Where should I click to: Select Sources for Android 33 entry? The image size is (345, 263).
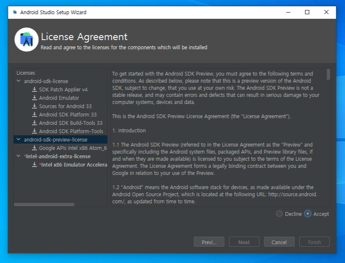point(65,106)
